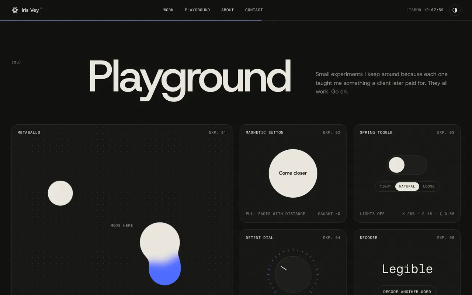This screenshot has height=295, width=472.
Task: Click the EXP. 03 label
Action: point(446,132)
